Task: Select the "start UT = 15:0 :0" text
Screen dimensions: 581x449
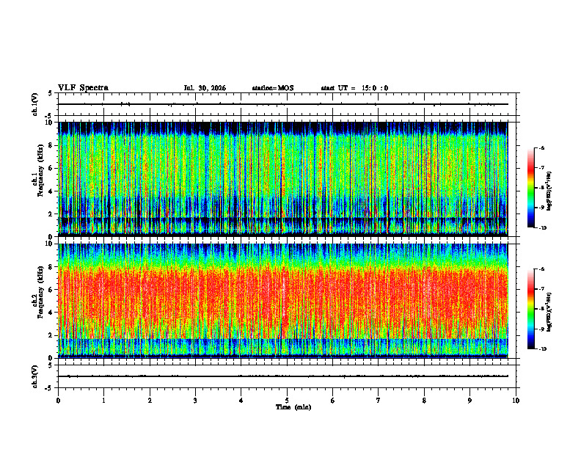Action: [354, 88]
